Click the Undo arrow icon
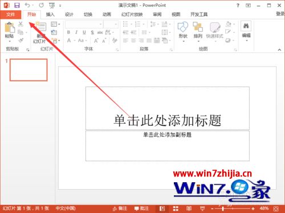The image size is (285, 213). [27, 5]
